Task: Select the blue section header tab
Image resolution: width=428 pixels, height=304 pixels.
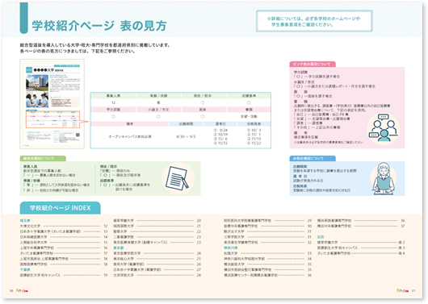Action: (x=313, y=158)
